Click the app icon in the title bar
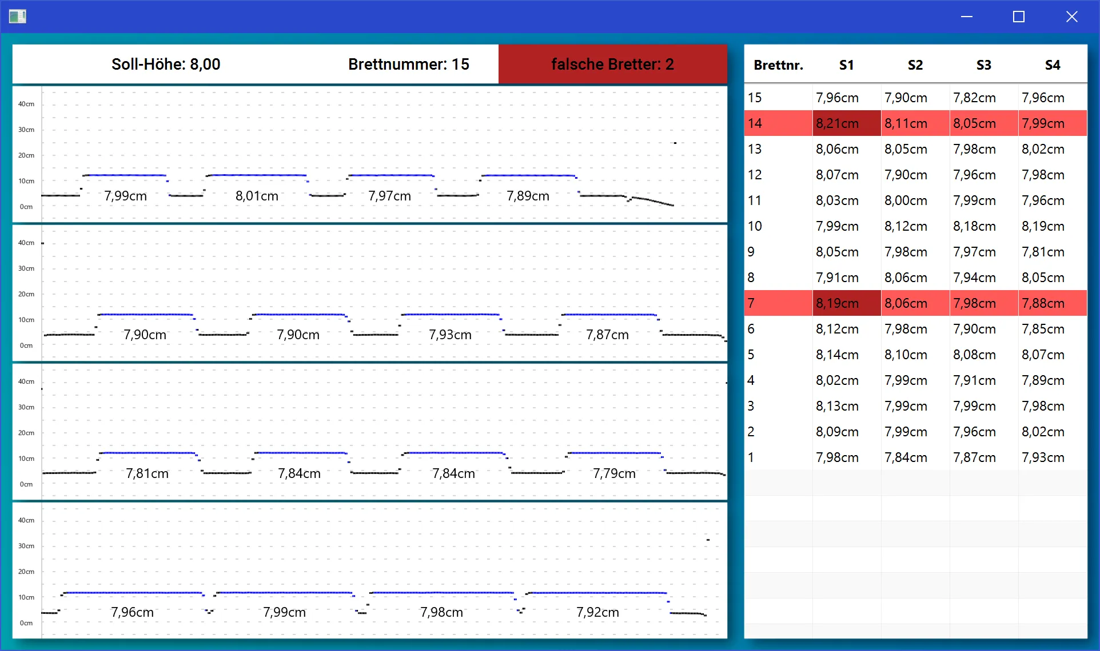1100x651 pixels. 17,17
